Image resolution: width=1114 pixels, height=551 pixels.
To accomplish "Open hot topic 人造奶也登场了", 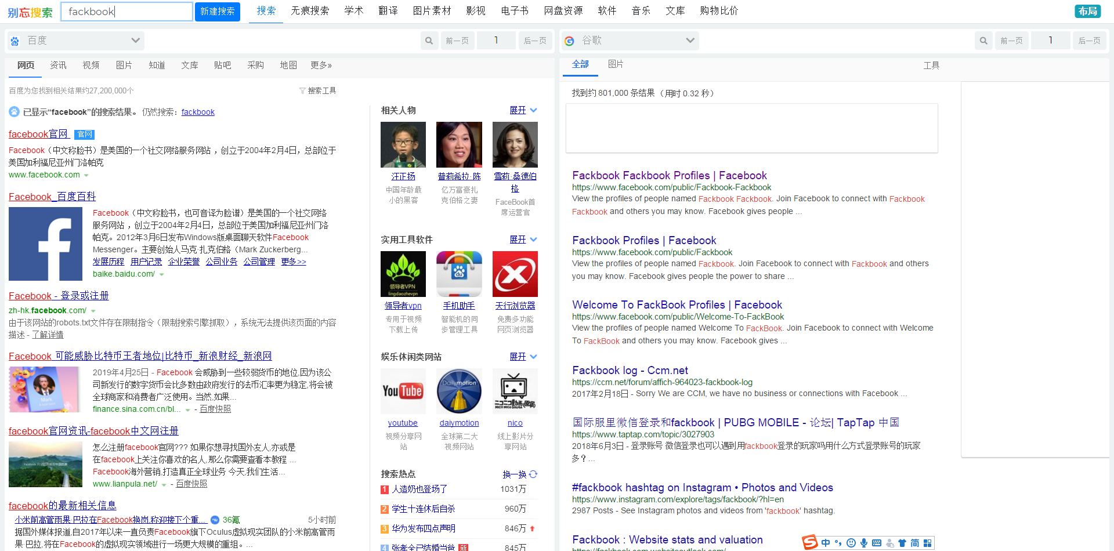I will pyautogui.click(x=419, y=489).
